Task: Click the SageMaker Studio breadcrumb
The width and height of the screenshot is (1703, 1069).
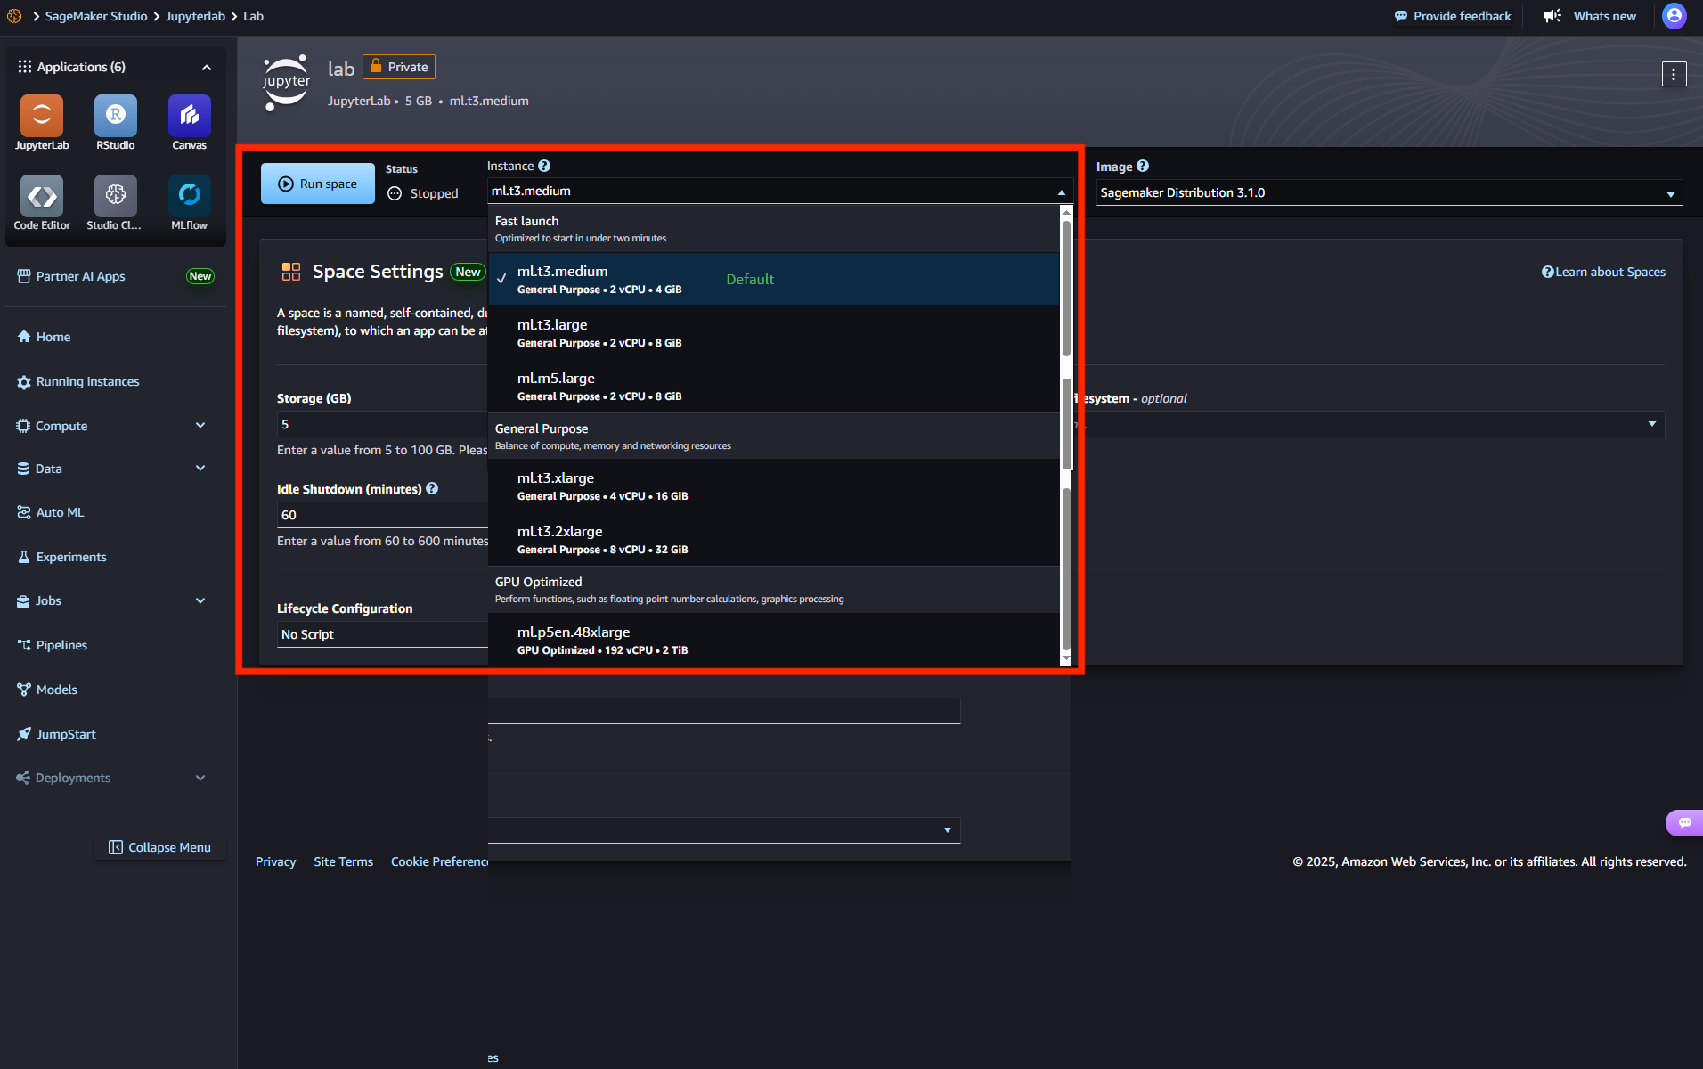Action: 96,16
